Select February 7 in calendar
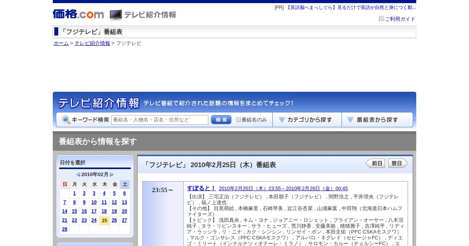The width and height of the screenshot is (469, 246). coord(64,202)
